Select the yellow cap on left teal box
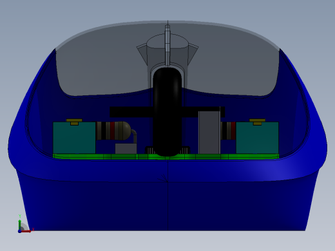The height and width of the screenshot is (251, 335). pyautogui.click(x=74, y=122)
